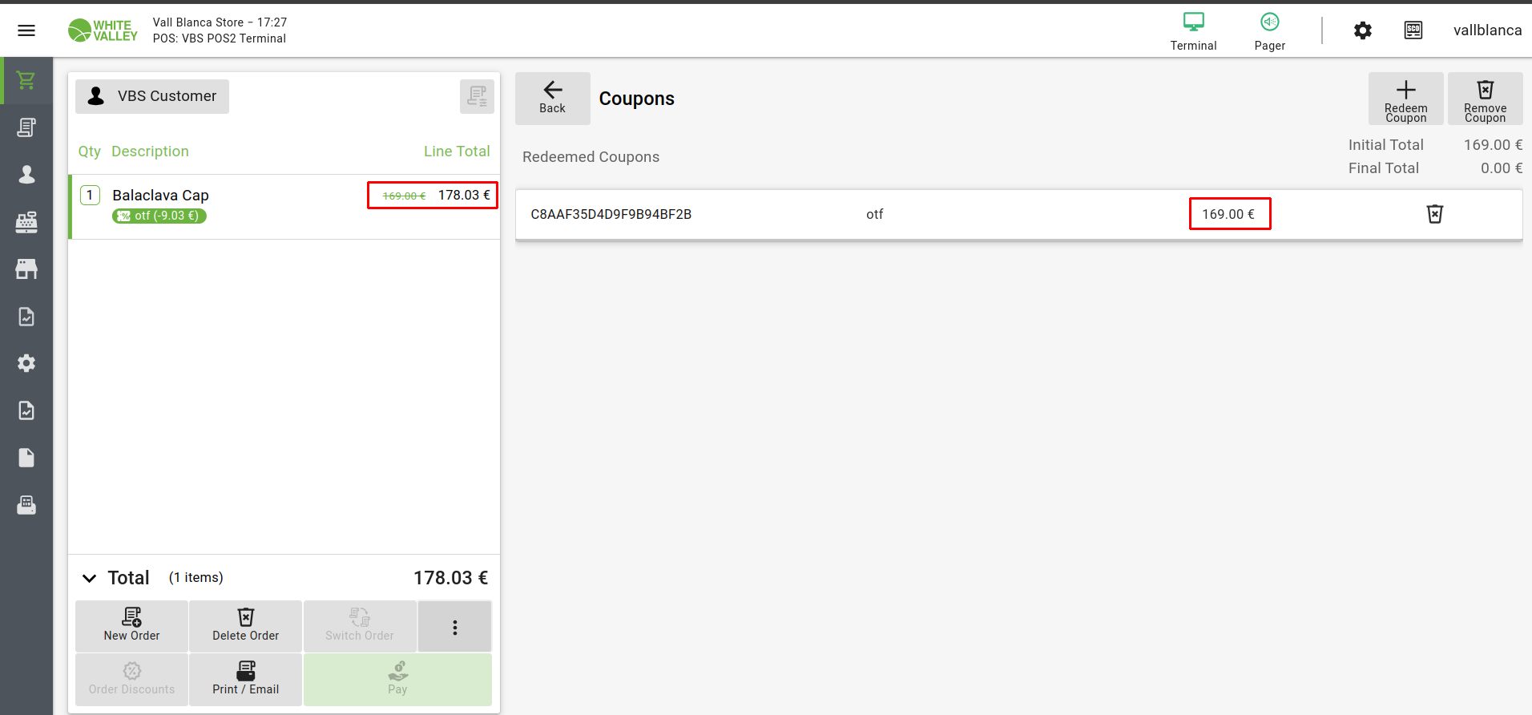Open settings gear in top bar
Image resolution: width=1532 pixels, height=715 pixels.
click(x=1363, y=30)
